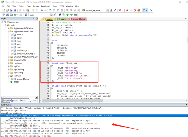The height and width of the screenshot is (137, 188).
Task: Click the CMSIS green diamond icon
Action: (x=11, y=82)
